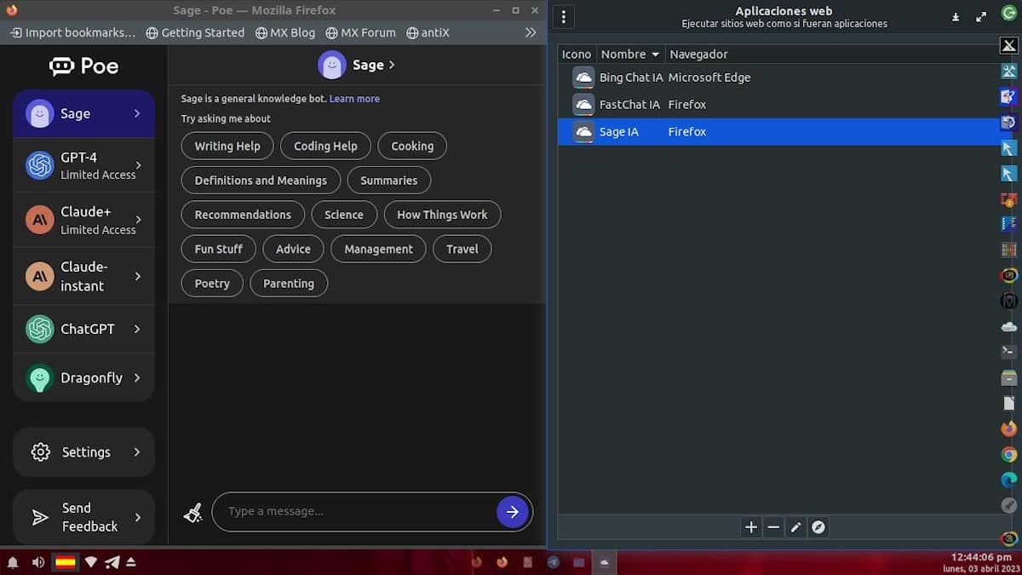Open the GPT-4 bot in sidebar
Viewport: 1022px width, 575px height.
point(83,164)
